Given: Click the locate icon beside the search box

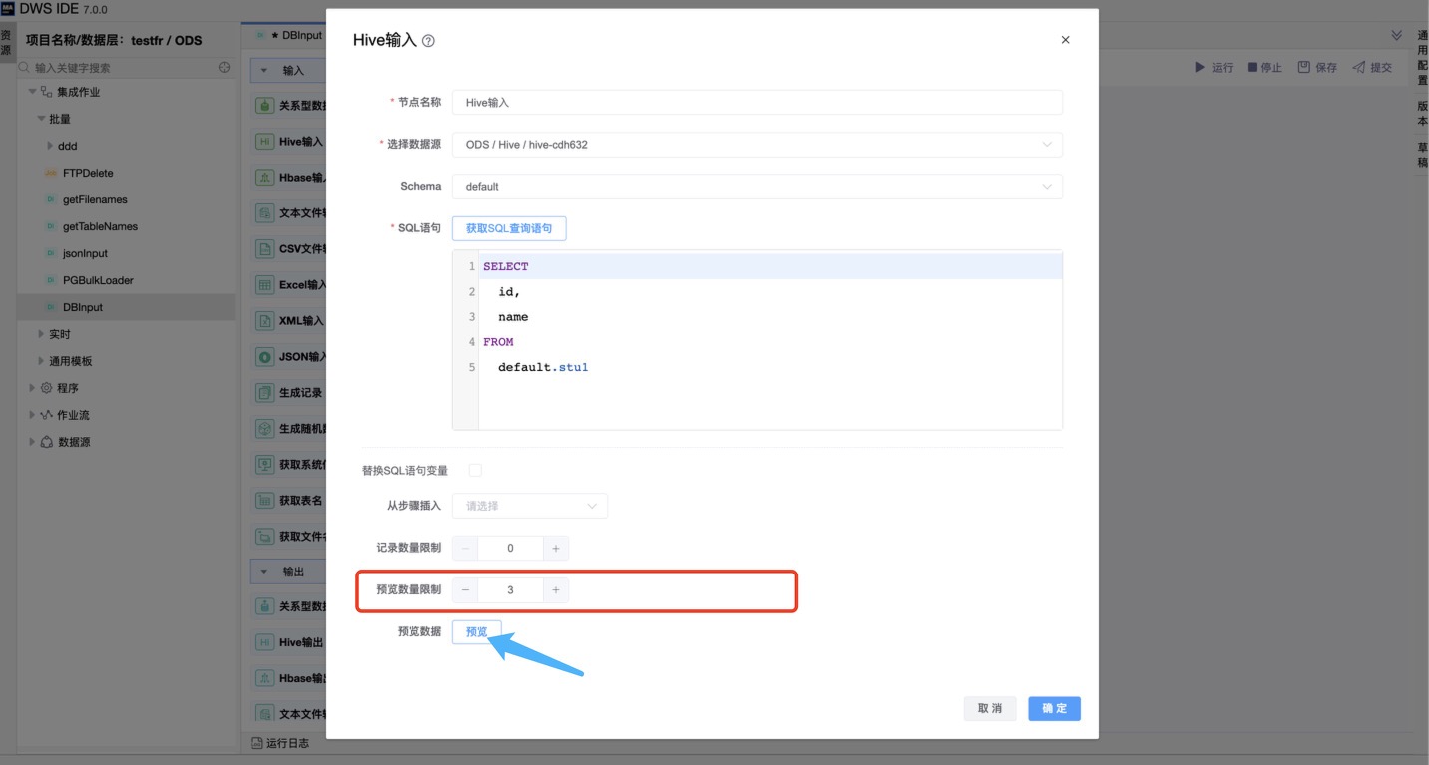Looking at the screenshot, I should click(225, 68).
